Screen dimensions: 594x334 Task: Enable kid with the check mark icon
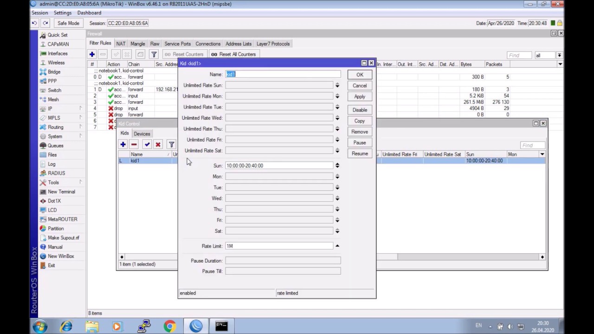[147, 144]
